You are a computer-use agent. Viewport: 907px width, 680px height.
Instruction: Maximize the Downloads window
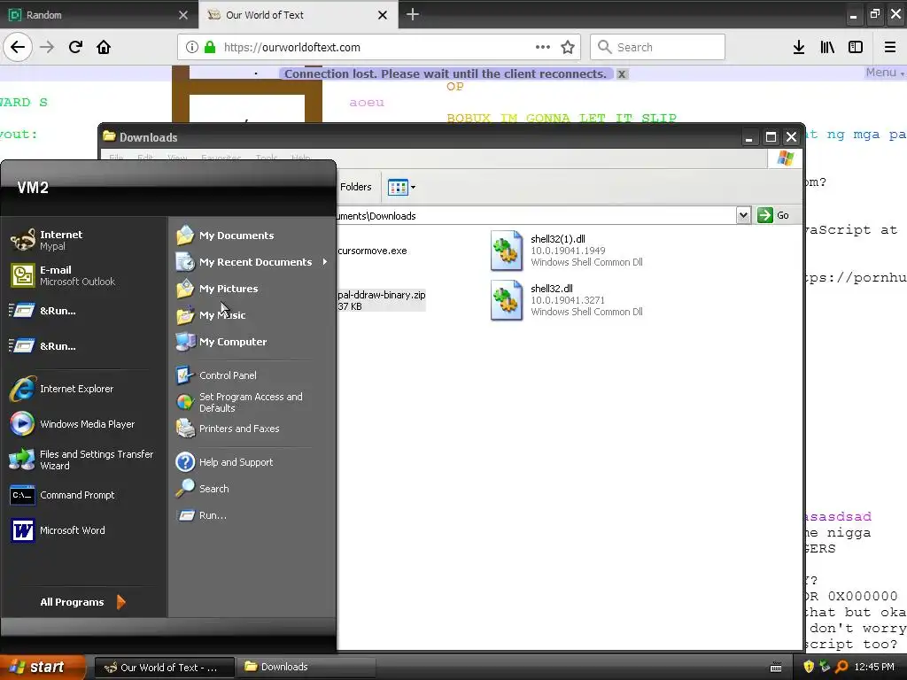pos(771,137)
